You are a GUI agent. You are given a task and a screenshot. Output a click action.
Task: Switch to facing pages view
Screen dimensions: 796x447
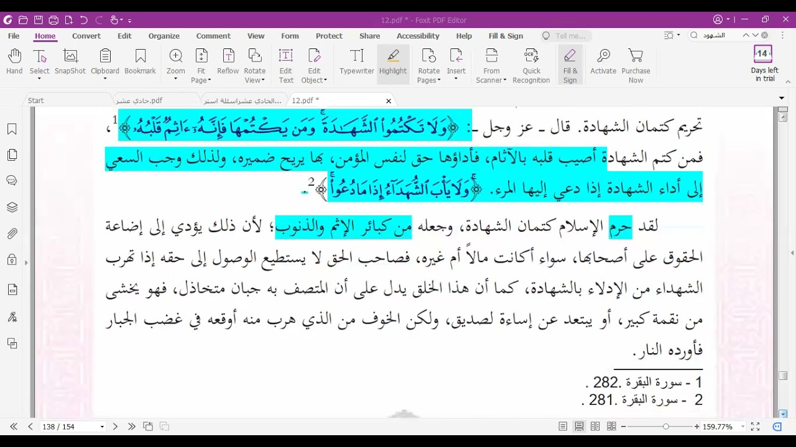pos(595,427)
